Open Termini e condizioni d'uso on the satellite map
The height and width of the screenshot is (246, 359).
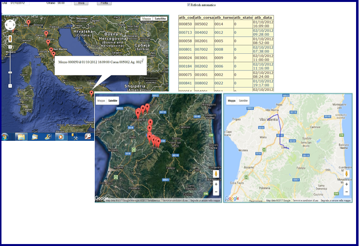[x=175, y=201]
